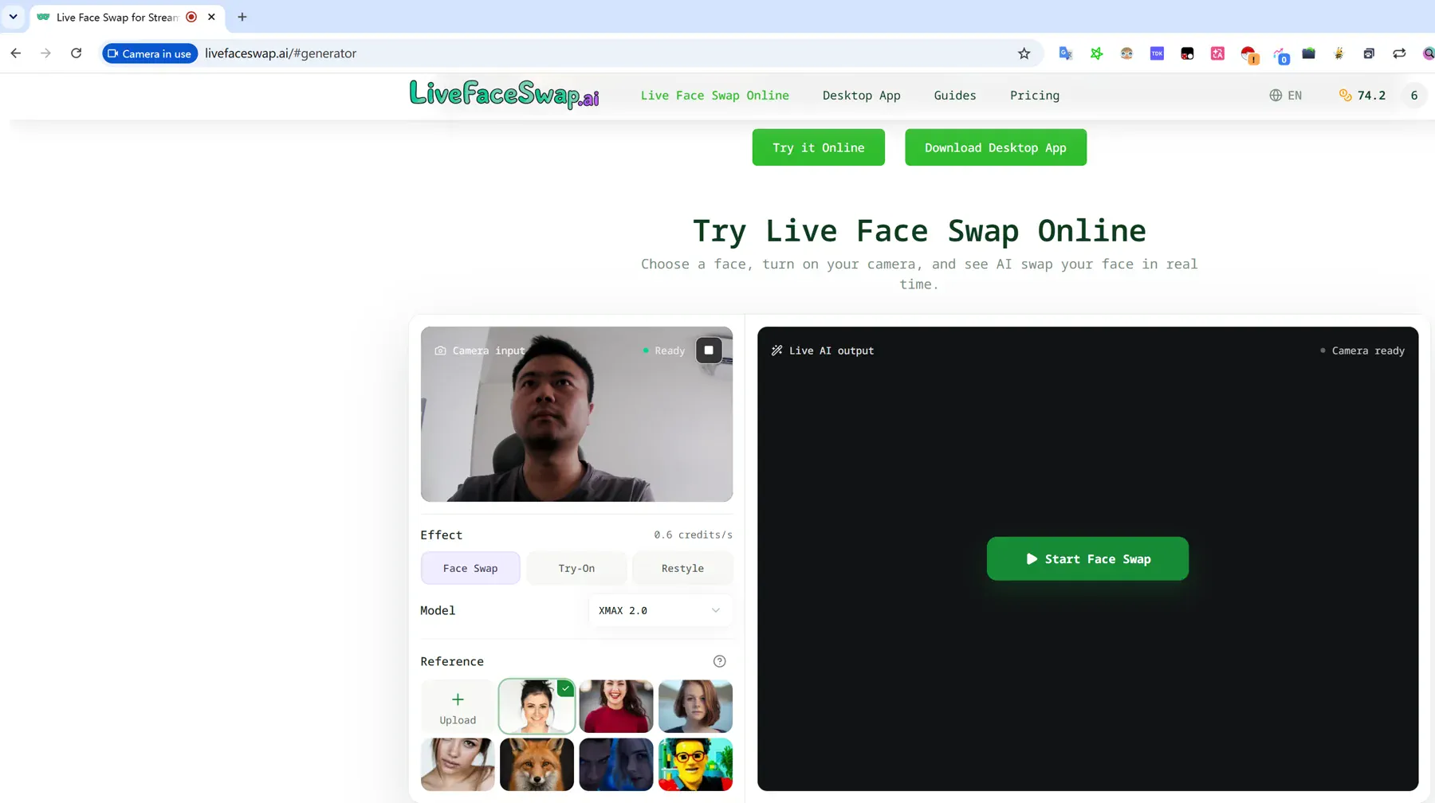
Task: Select the Face Swap effect
Action: click(x=470, y=568)
